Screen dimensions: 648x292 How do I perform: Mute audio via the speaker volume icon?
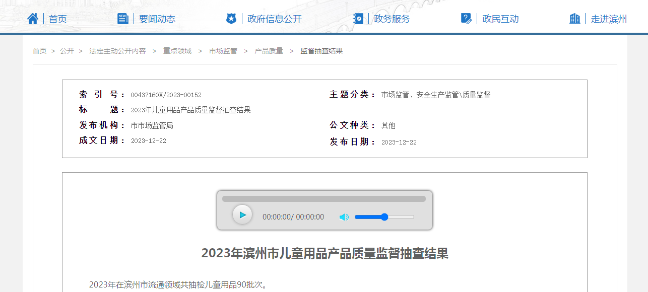(344, 217)
